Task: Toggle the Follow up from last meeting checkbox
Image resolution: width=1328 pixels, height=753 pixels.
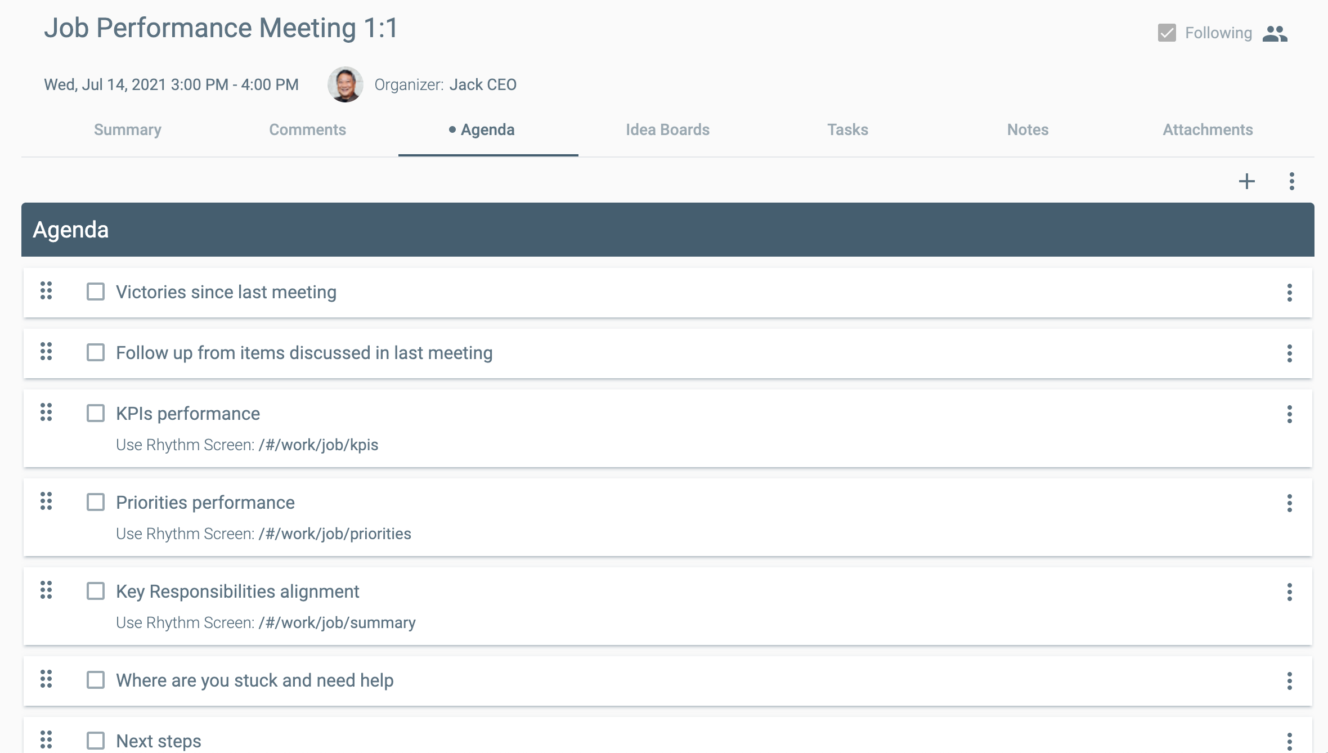Action: click(x=96, y=352)
